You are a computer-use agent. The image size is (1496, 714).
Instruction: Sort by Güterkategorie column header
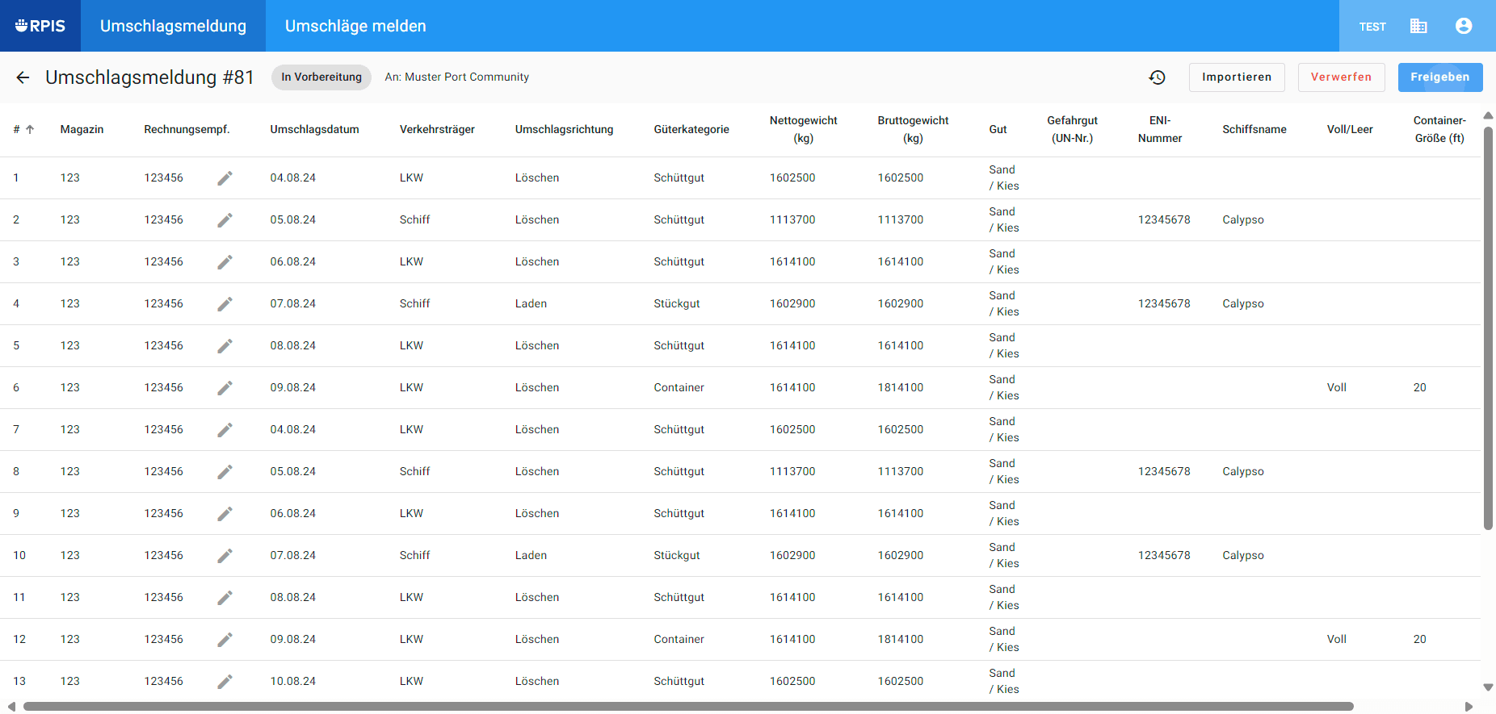[x=691, y=129]
